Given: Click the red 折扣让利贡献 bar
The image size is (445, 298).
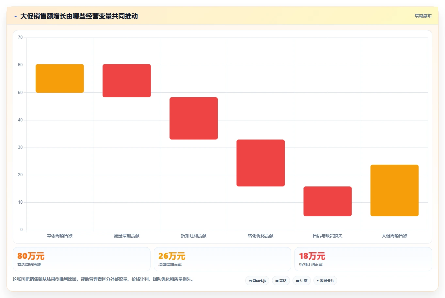Looking at the screenshot, I should coord(194,118).
